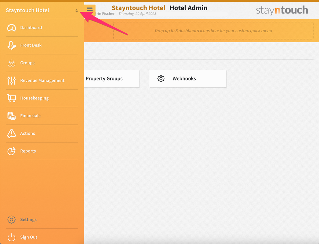Viewport: 319px width, 244px height.
Task: Click the Housekeeping cart icon
Action: [11, 98]
